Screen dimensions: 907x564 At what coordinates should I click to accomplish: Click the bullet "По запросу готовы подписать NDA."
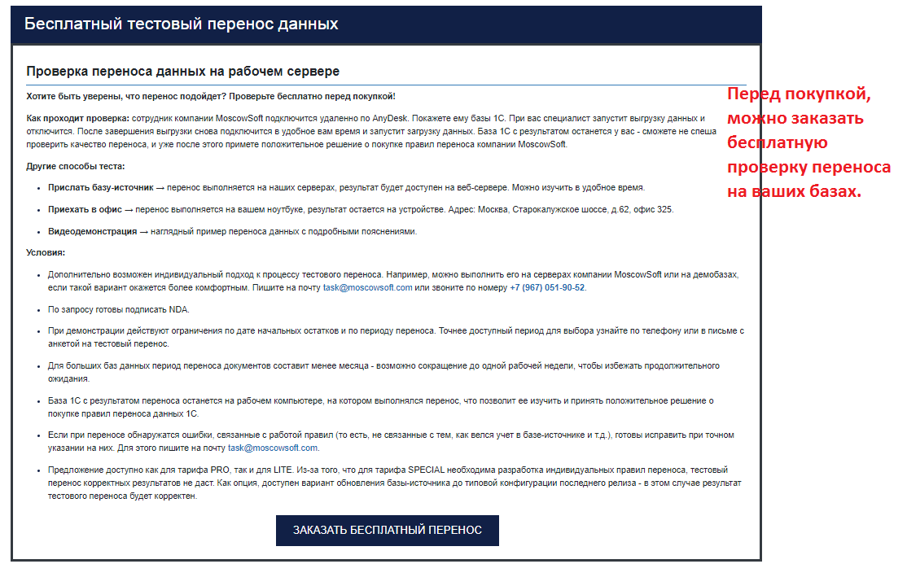pyautogui.click(x=119, y=309)
